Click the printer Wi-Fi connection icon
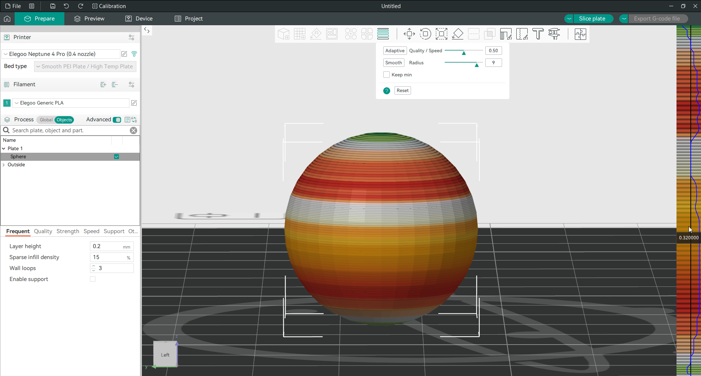 (x=134, y=54)
